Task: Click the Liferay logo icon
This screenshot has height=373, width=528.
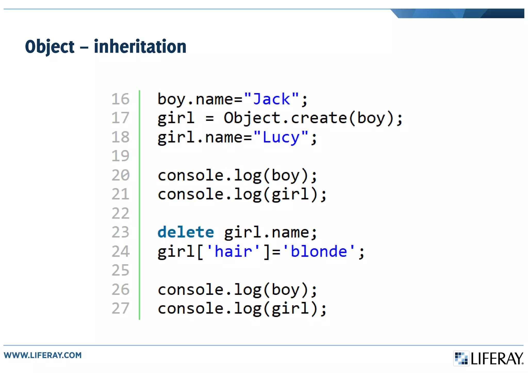Action: point(461,358)
